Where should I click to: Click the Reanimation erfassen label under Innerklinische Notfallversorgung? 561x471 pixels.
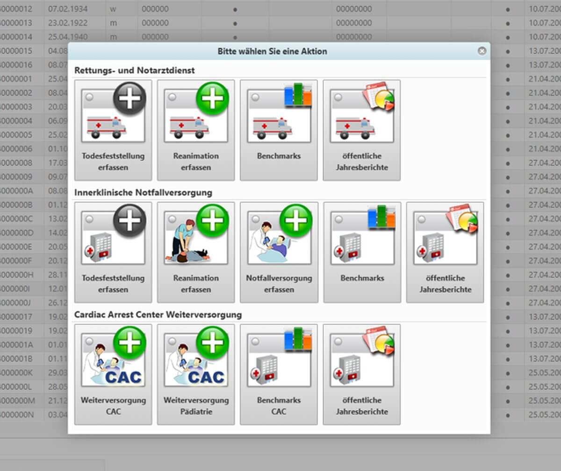tap(196, 283)
